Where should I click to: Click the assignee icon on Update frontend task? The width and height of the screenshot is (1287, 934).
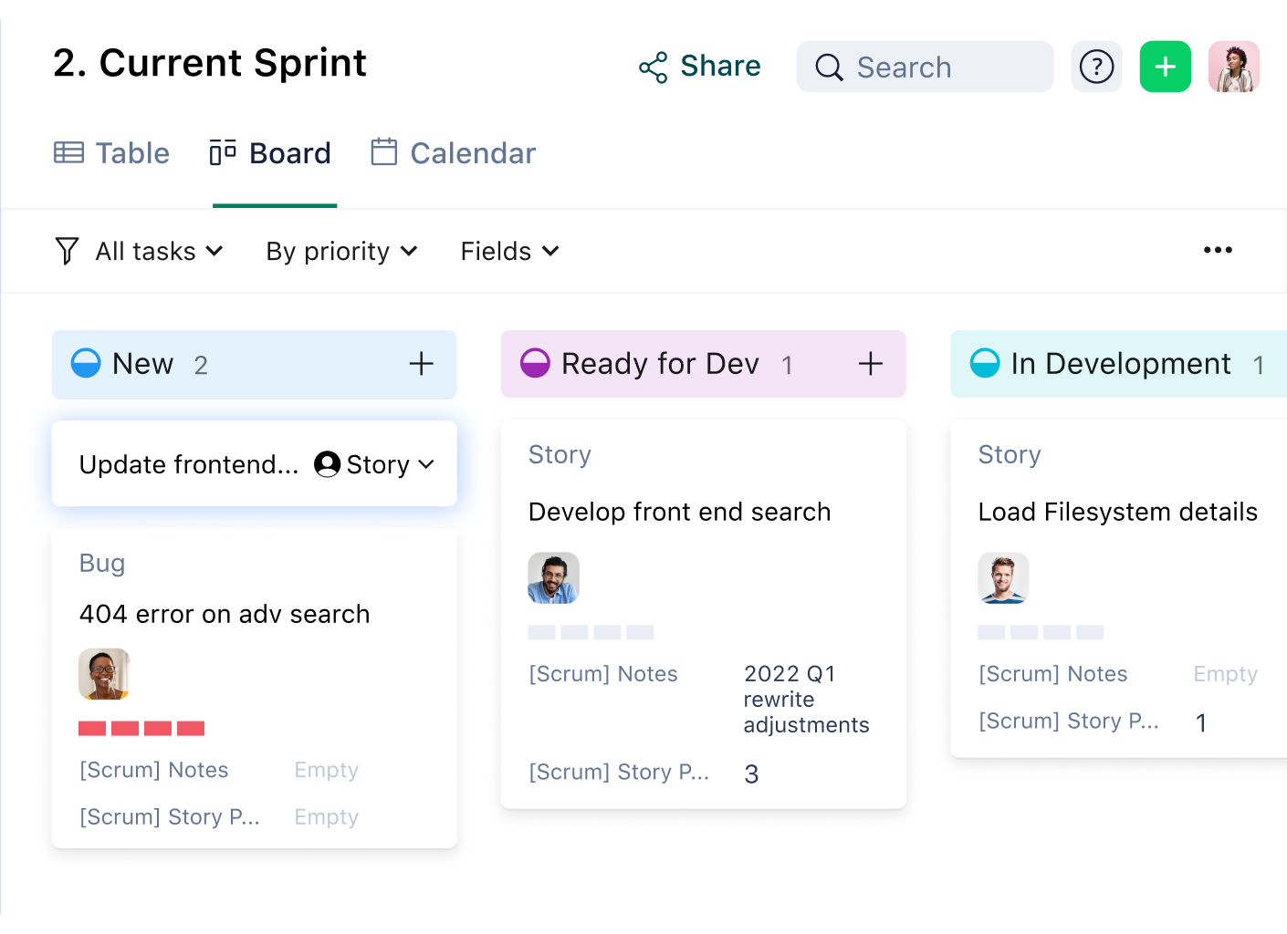pos(327,464)
